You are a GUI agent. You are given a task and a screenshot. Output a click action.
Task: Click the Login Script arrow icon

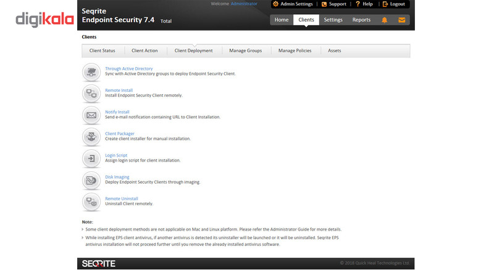(x=91, y=158)
